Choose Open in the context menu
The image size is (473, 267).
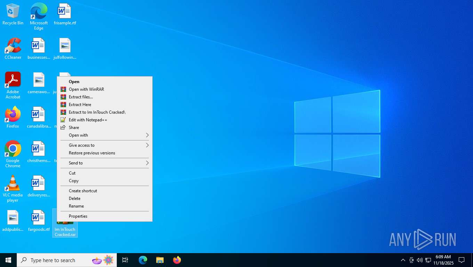[x=105, y=82]
